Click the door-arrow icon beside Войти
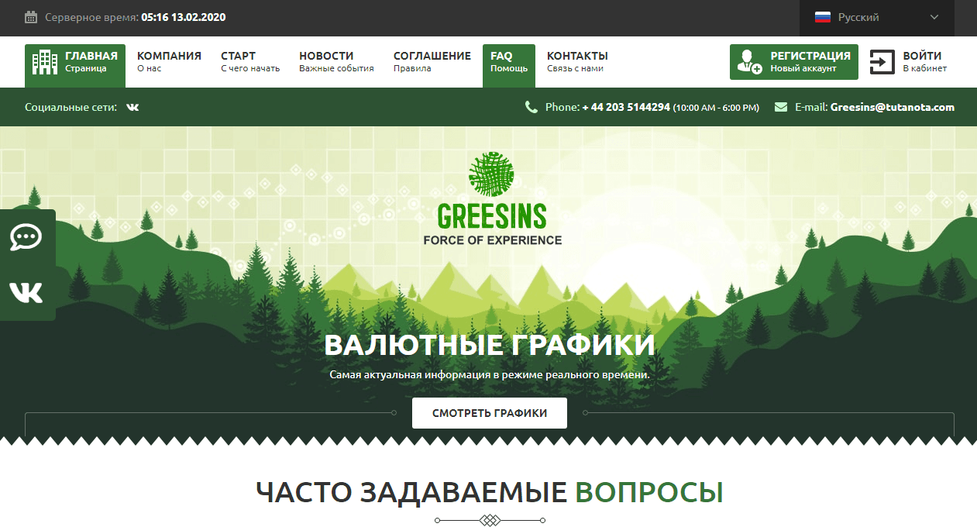 [882, 62]
